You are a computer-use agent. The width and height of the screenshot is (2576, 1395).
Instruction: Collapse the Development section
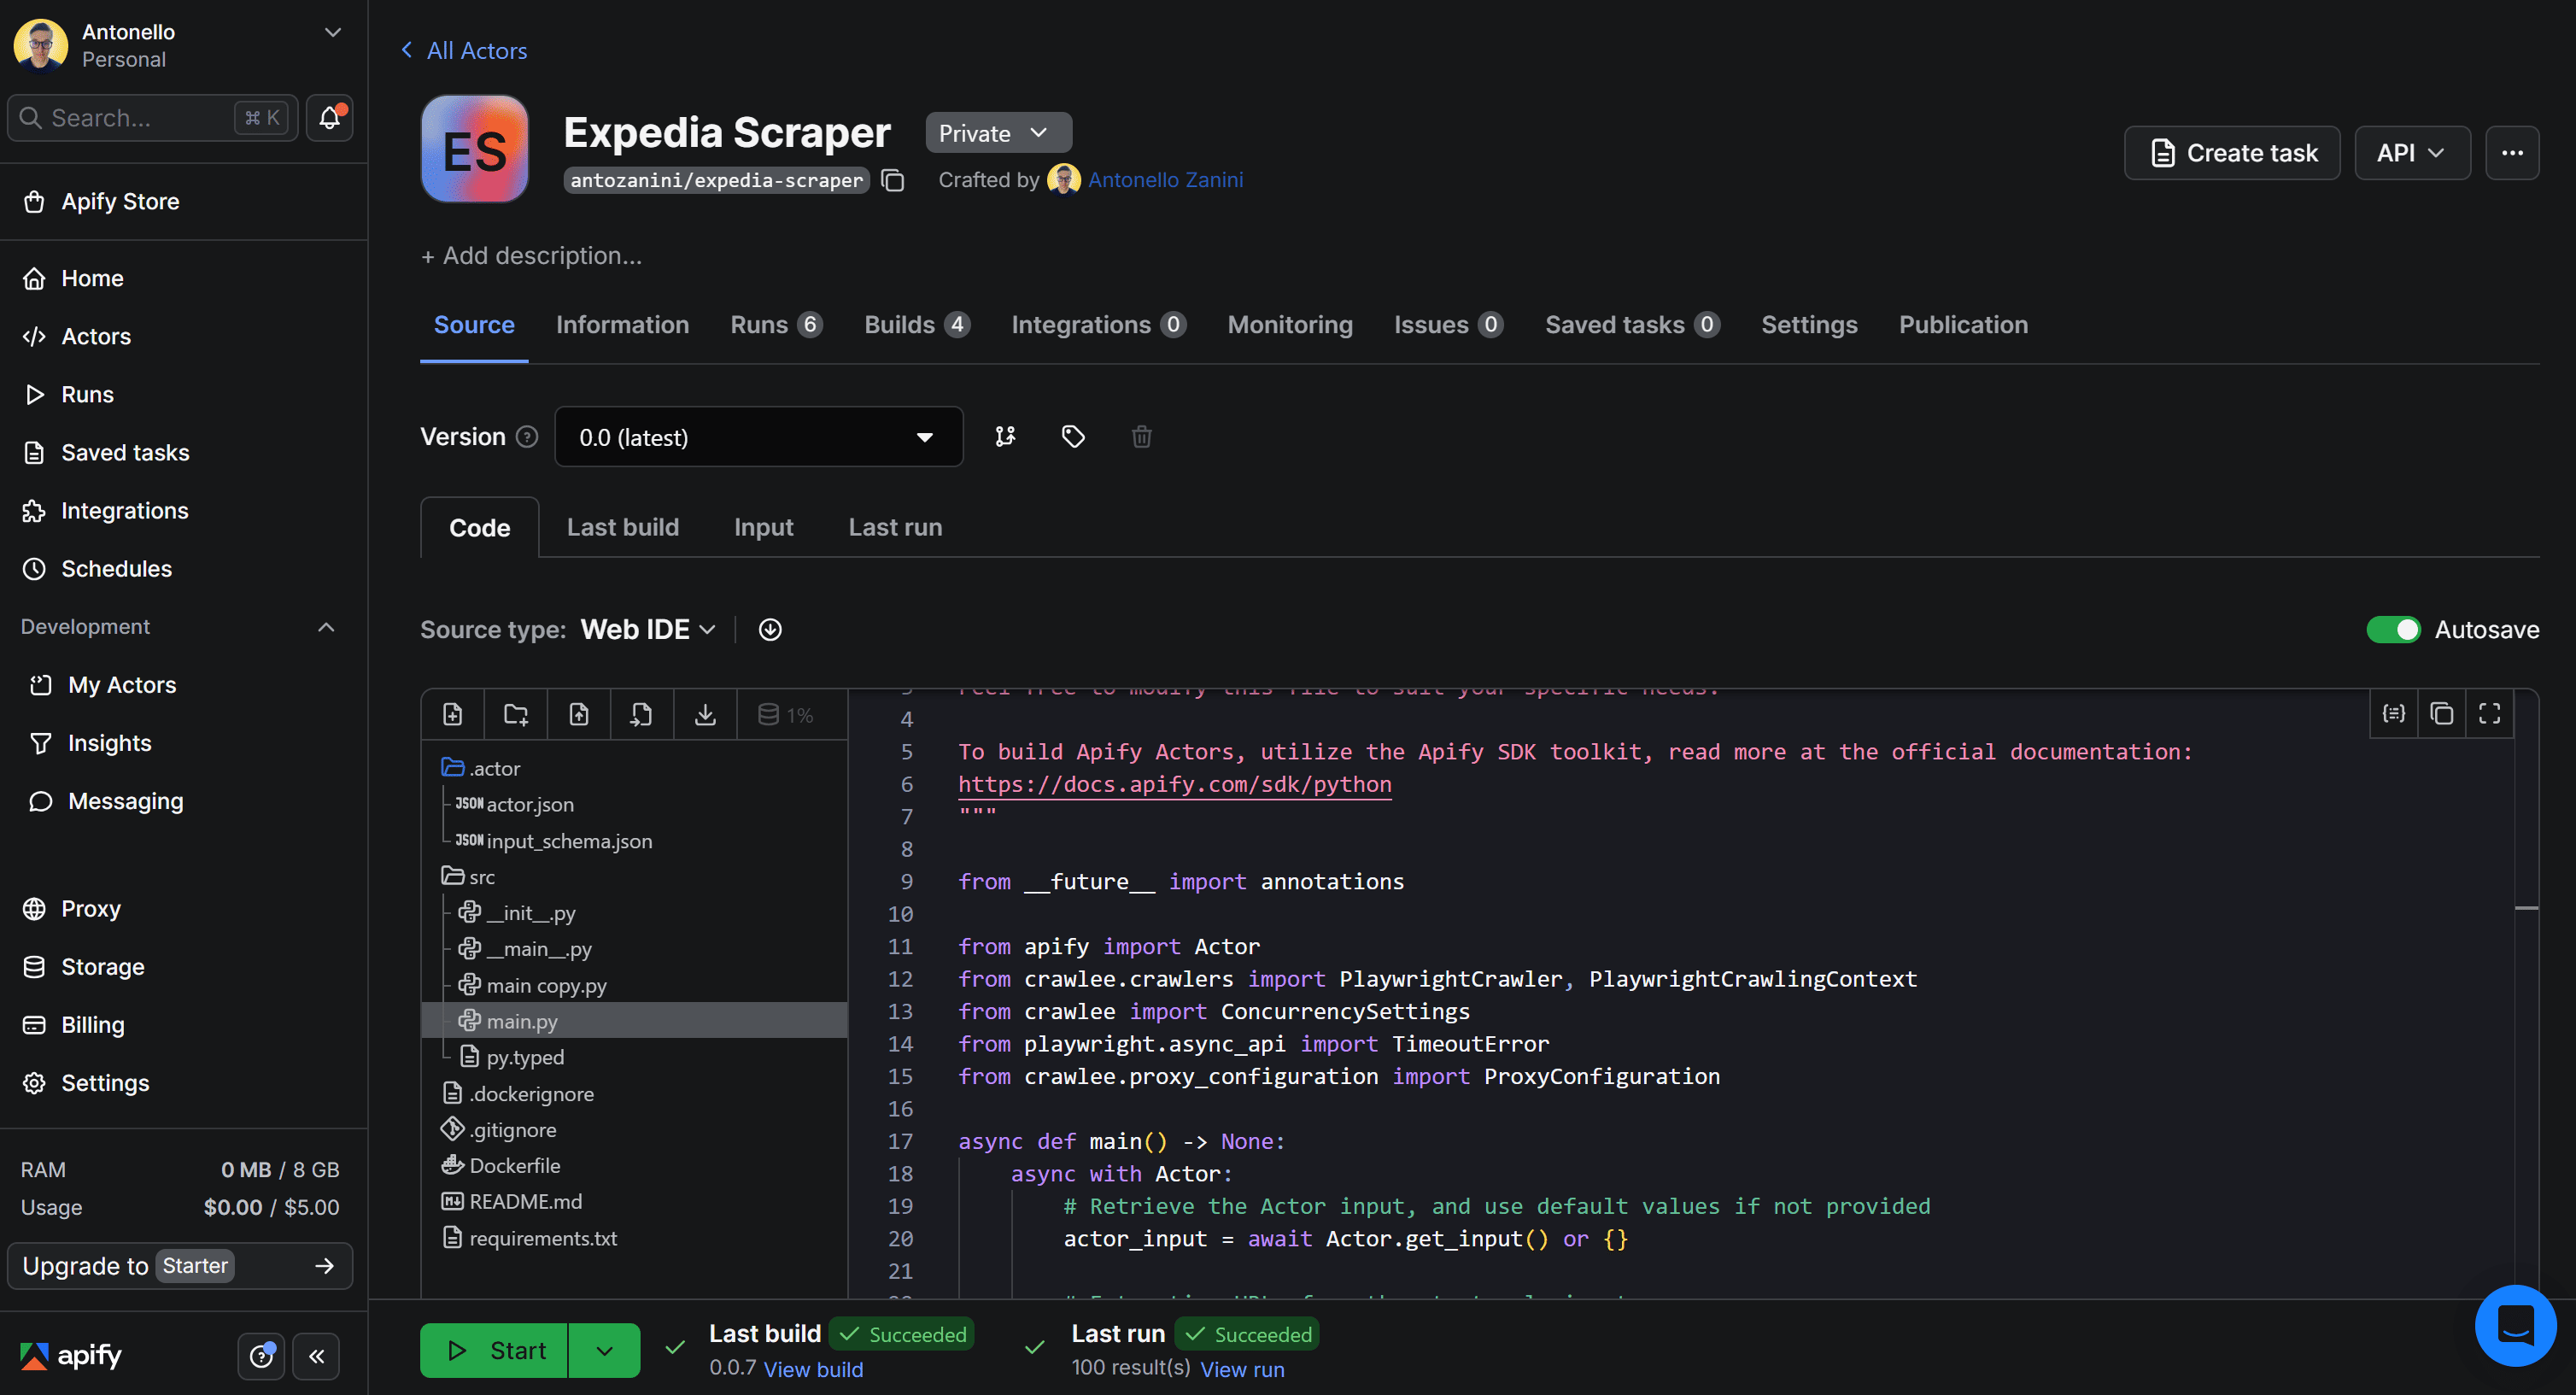click(326, 627)
